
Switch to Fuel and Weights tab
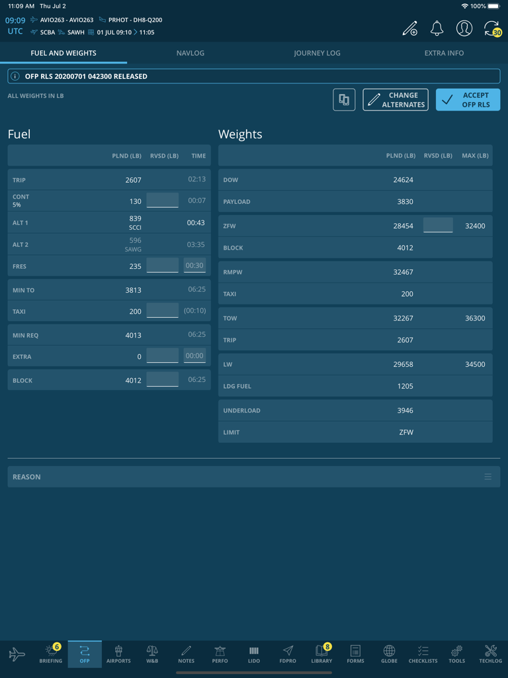click(63, 53)
